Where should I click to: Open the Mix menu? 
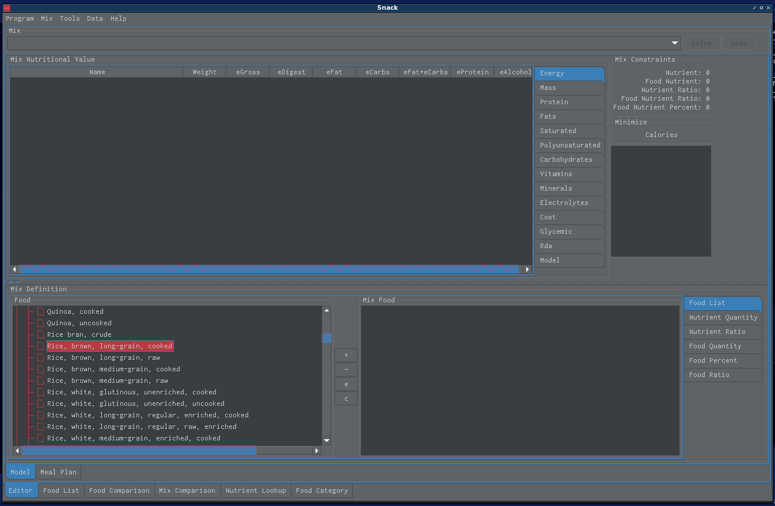(47, 18)
